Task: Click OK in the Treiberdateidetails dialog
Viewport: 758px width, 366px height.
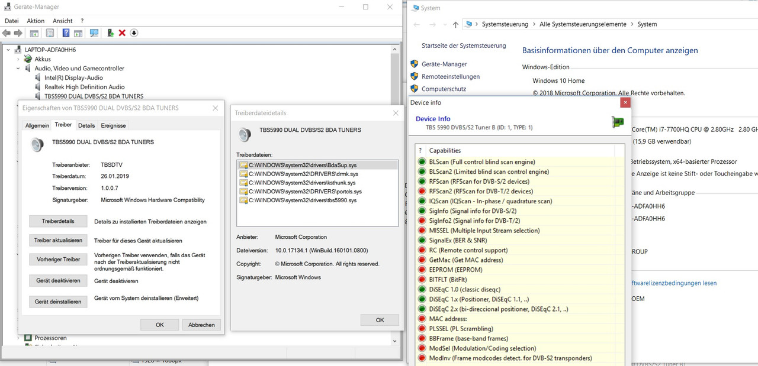Action: [x=380, y=320]
